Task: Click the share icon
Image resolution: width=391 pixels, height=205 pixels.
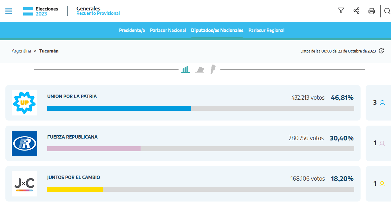Action: click(x=356, y=11)
